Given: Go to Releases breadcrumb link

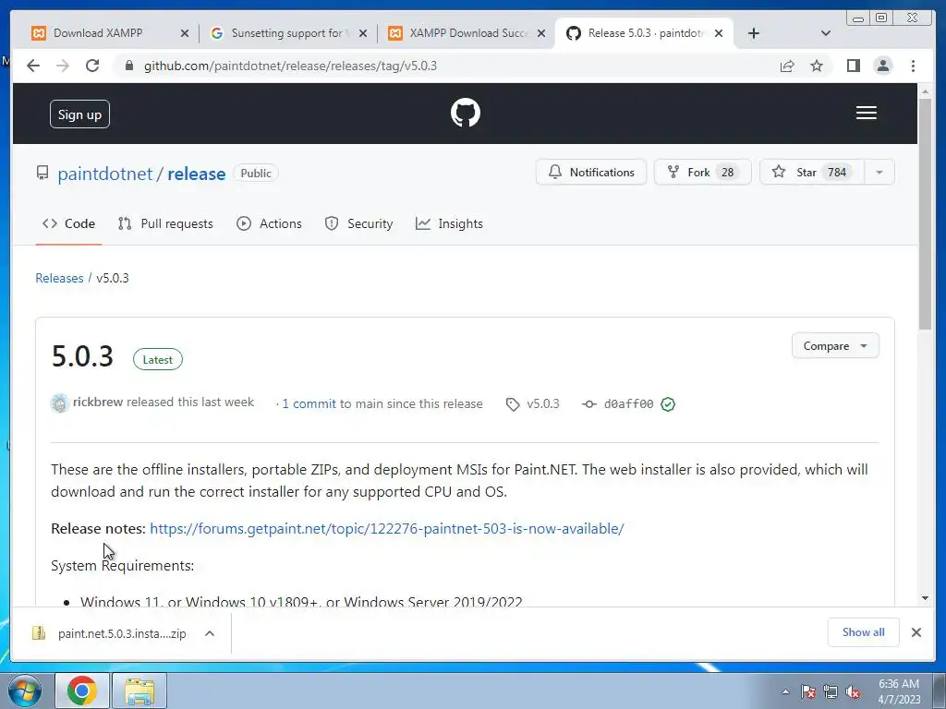Looking at the screenshot, I should [x=59, y=278].
